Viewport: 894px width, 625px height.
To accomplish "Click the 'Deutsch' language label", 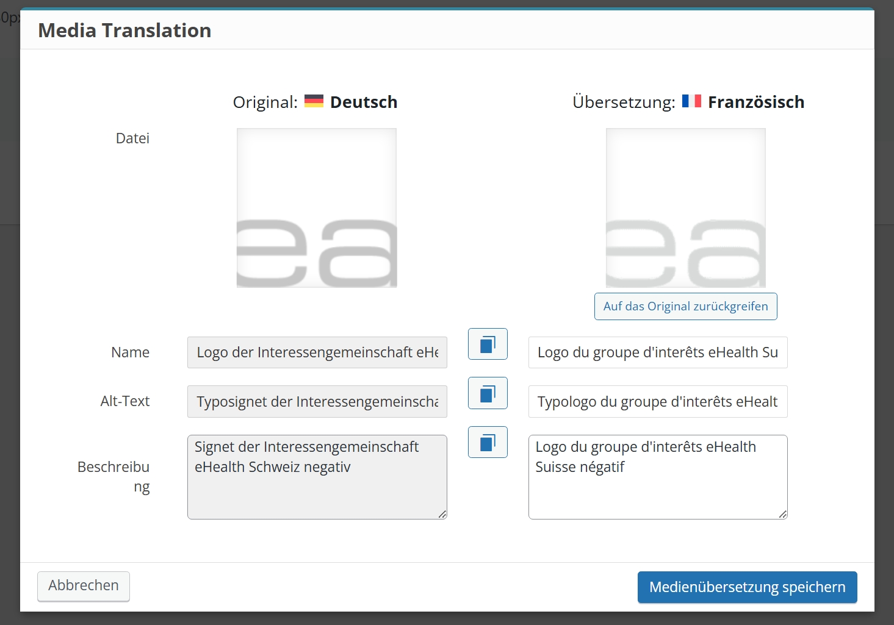I will (364, 102).
